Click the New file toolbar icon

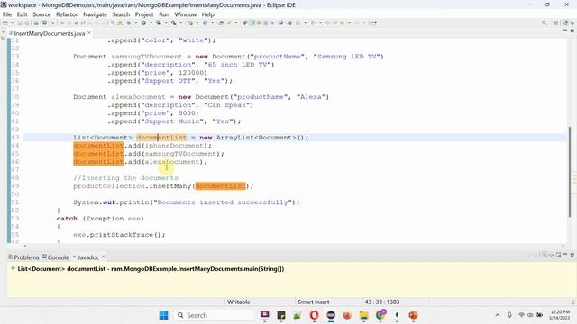click(x=5, y=22)
